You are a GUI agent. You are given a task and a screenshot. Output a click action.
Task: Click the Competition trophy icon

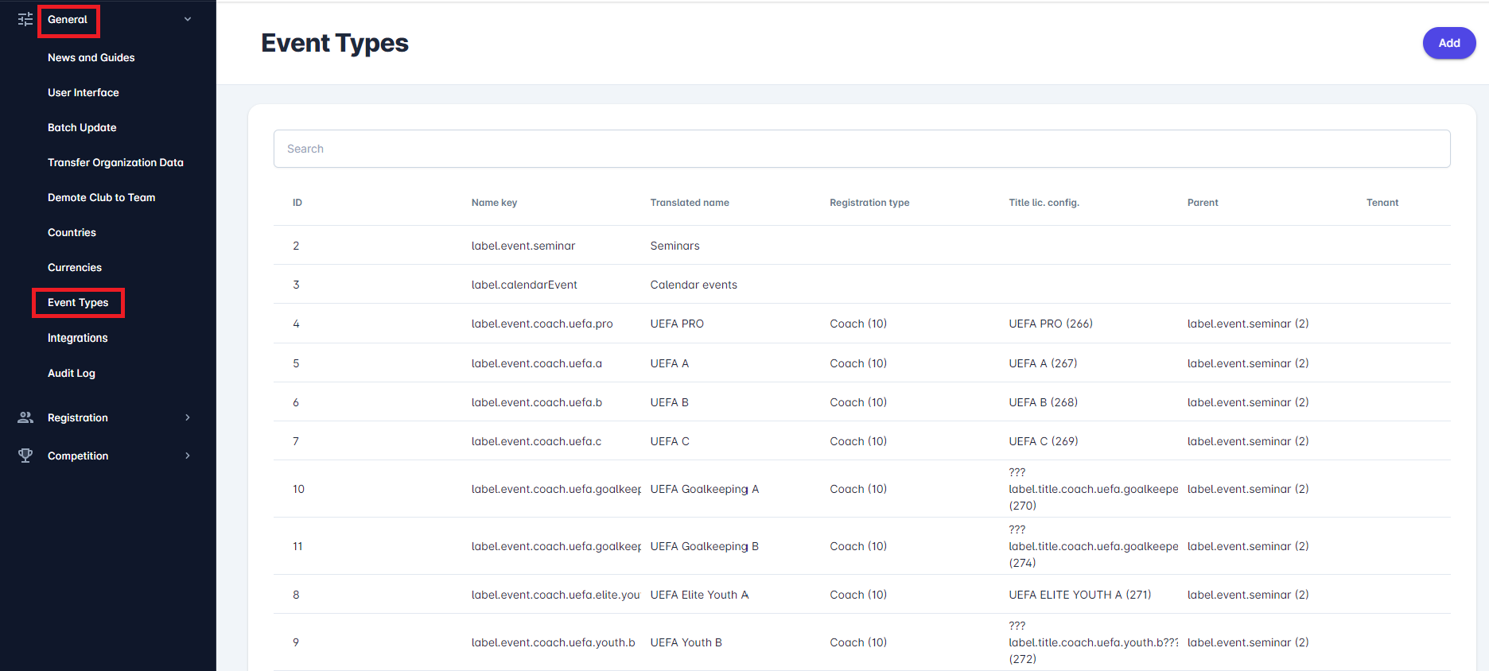25,456
